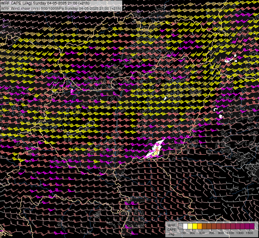Click the legend label '1300'
The image size is (259, 238).
click(x=240, y=233)
